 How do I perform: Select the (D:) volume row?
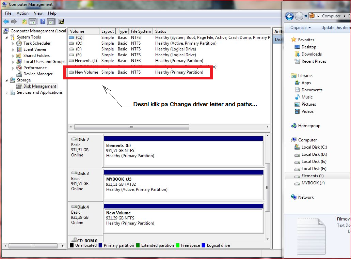pyautogui.click(x=169, y=43)
